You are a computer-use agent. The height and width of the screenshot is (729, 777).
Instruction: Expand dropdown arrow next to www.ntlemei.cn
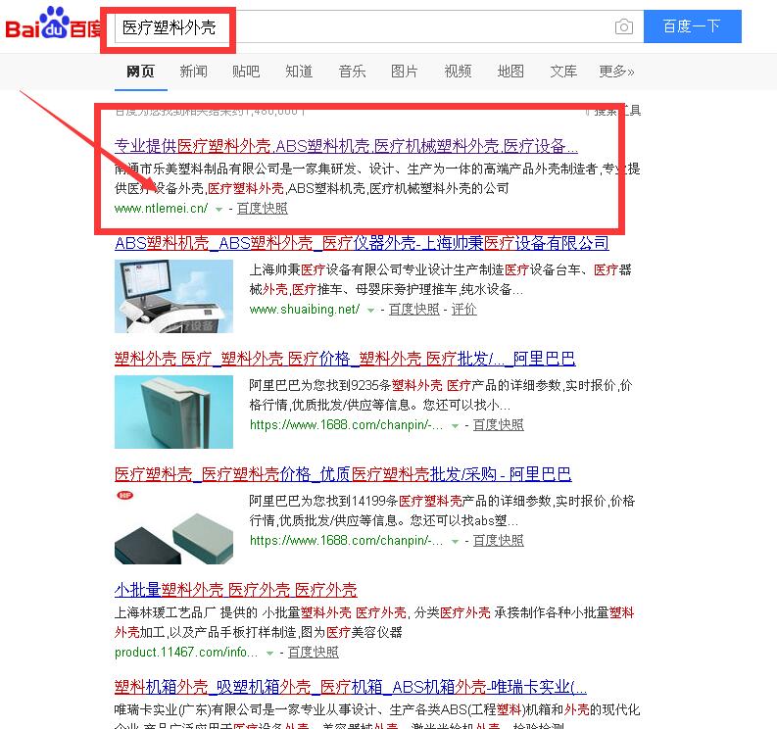pos(219,210)
